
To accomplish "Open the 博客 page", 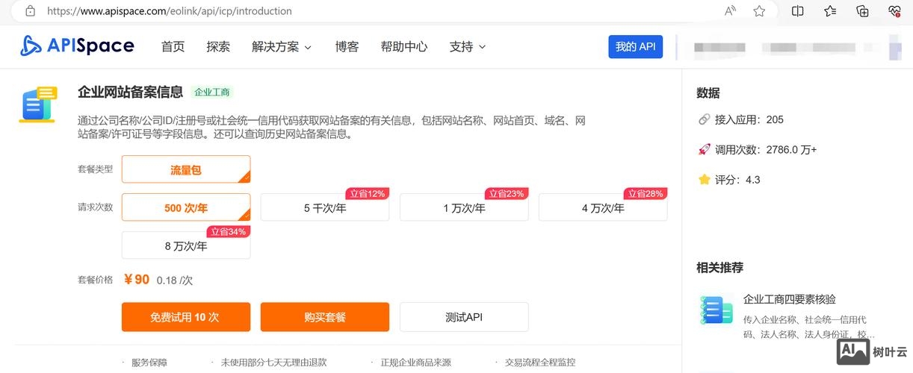I will [347, 46].
